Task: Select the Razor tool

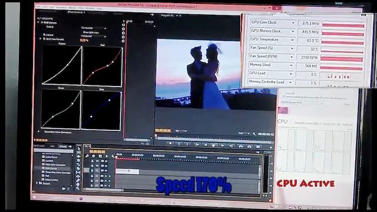Action: tap(78, 168)
